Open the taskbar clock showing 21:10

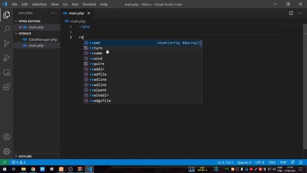290,169
